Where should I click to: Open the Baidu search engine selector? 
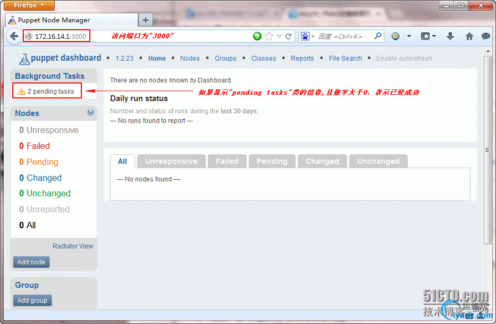(307, 36)
